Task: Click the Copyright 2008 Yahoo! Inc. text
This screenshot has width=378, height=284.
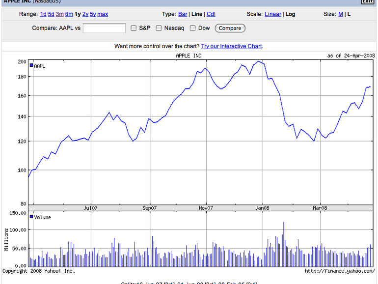Action: tap(39, 271)
